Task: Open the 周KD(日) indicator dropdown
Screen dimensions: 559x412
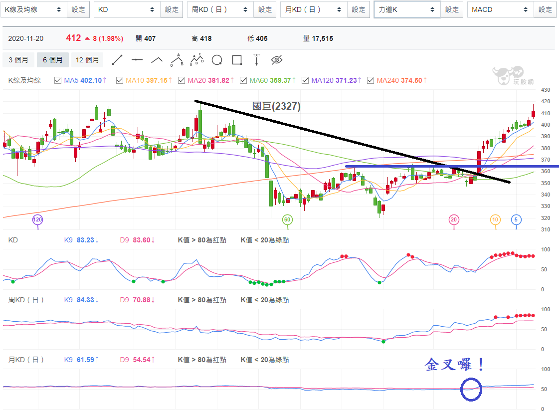Action: (220, 9)
